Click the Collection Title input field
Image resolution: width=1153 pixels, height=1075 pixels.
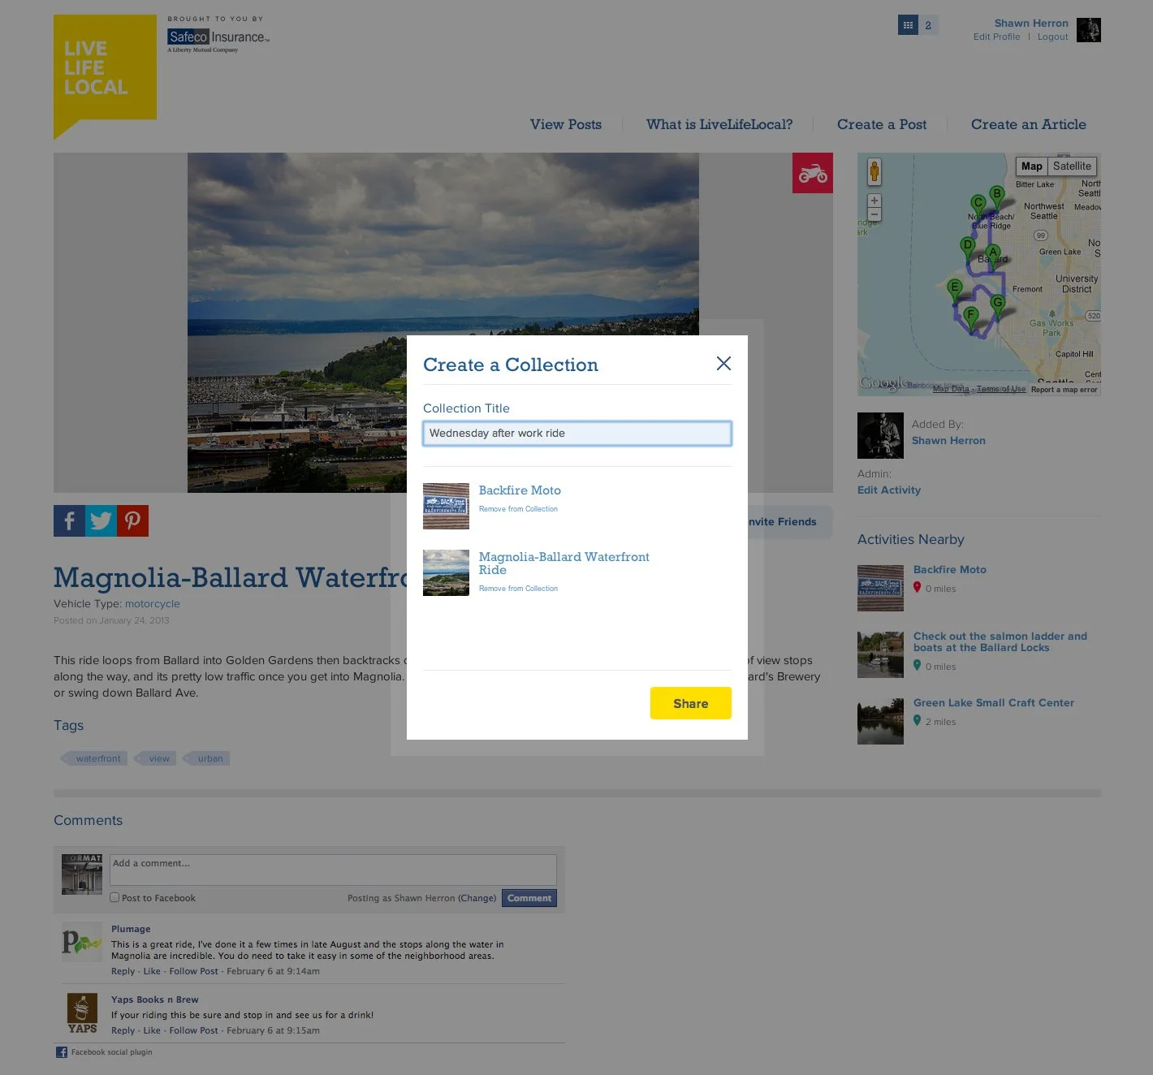click(577, 434)
